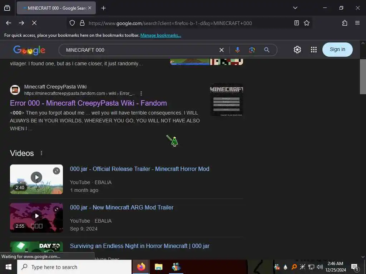Open the DAY 30 video thumbnail
366x274 pixels.
(x=36, y=247)
